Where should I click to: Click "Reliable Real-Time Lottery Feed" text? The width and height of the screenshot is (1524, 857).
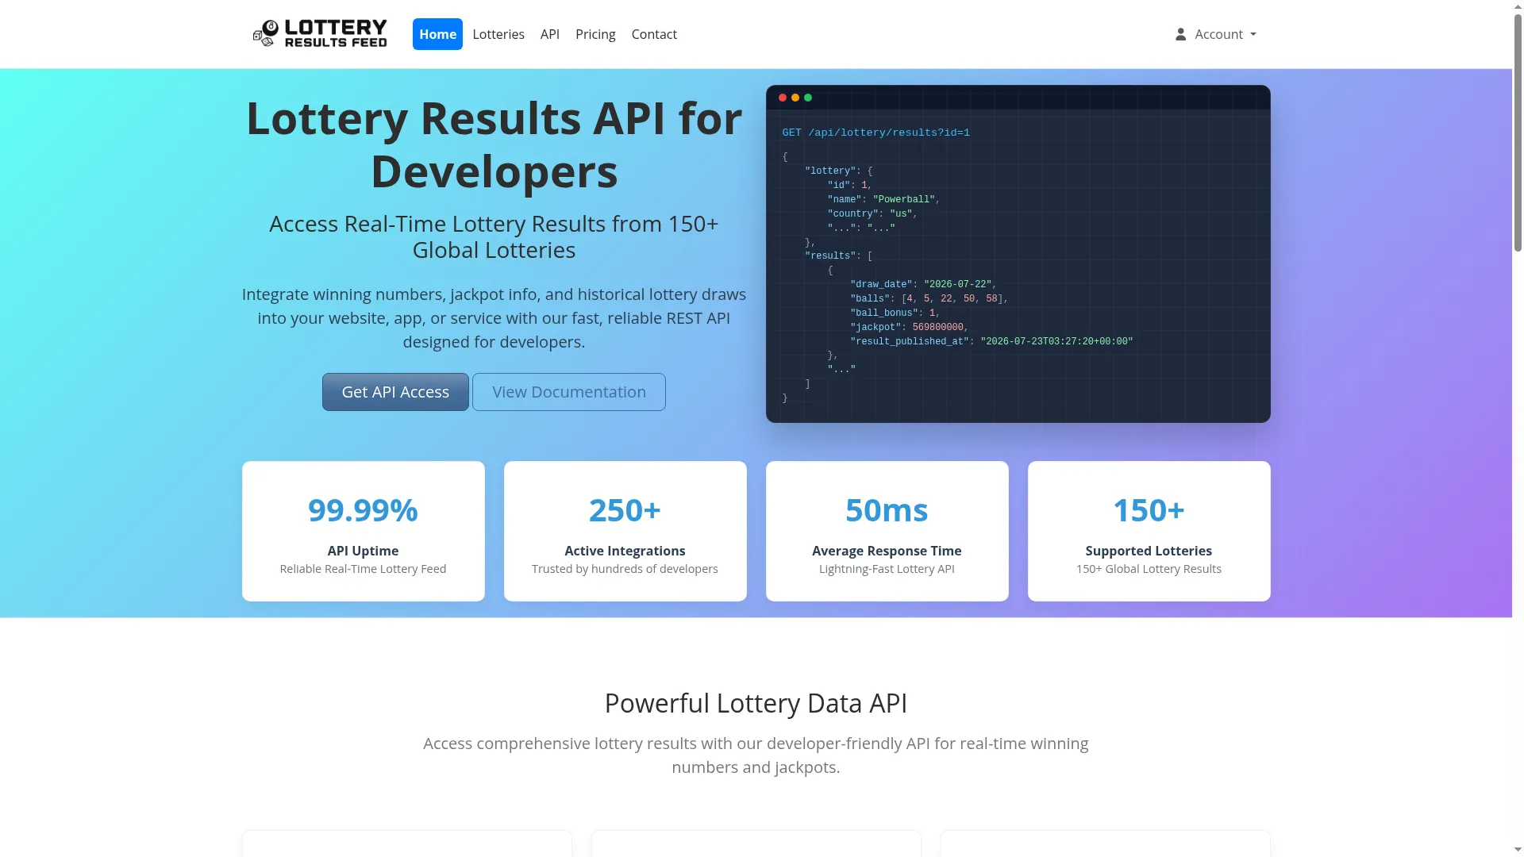tap(363, 569)
